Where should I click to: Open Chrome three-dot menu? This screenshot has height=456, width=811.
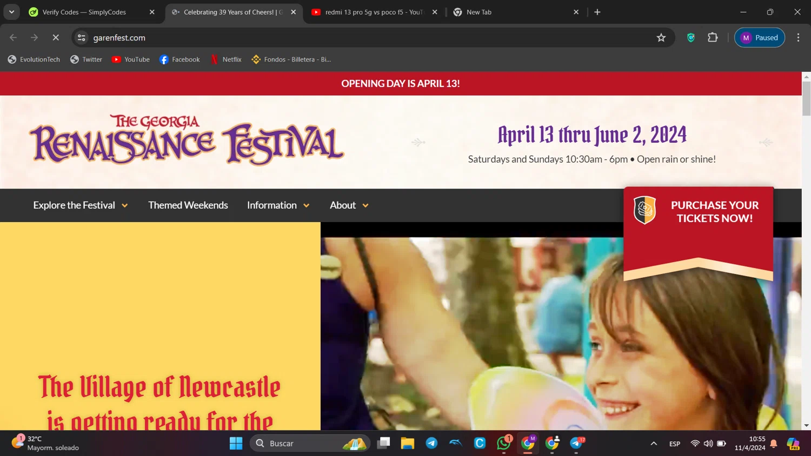[798, 37]
